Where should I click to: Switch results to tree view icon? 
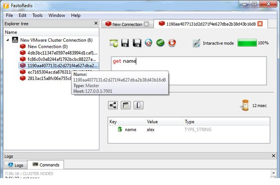pyautogui.click(x=113, y=105)
